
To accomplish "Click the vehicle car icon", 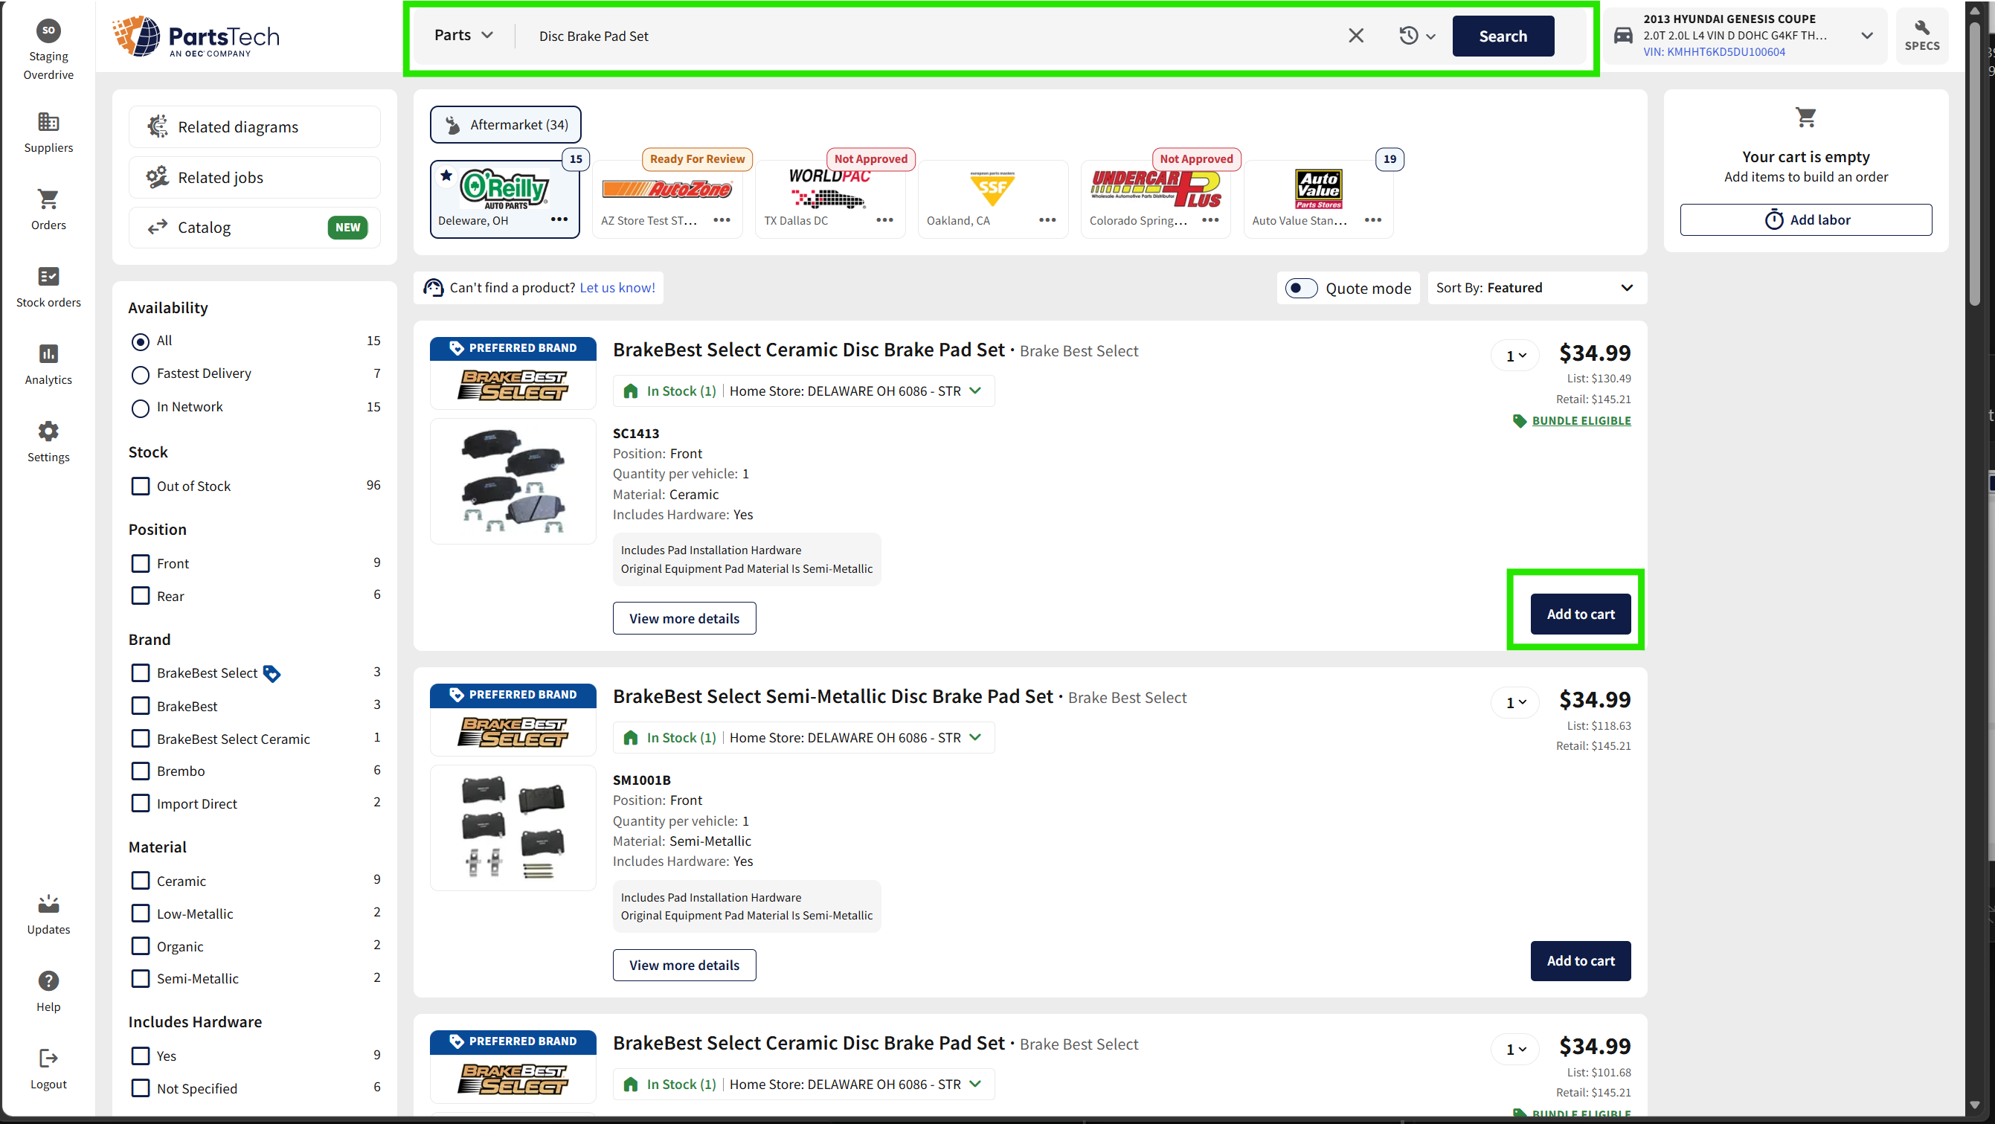I will [x=1622, y=36].
